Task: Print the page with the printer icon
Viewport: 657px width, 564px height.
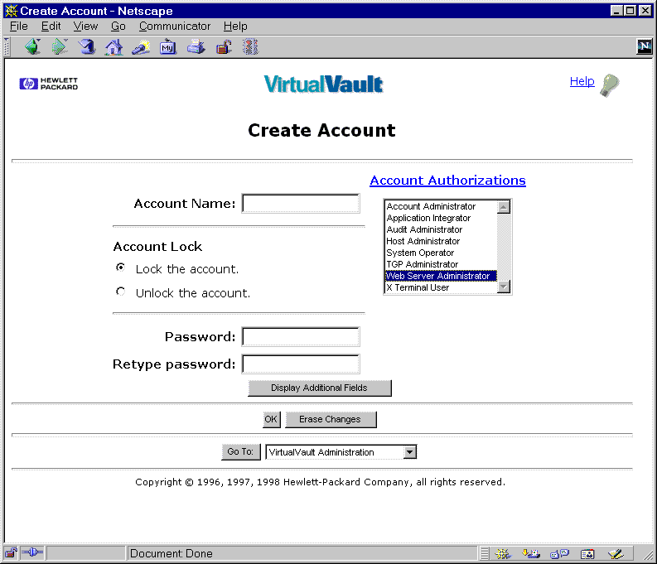Action: [x=196, y=47]
